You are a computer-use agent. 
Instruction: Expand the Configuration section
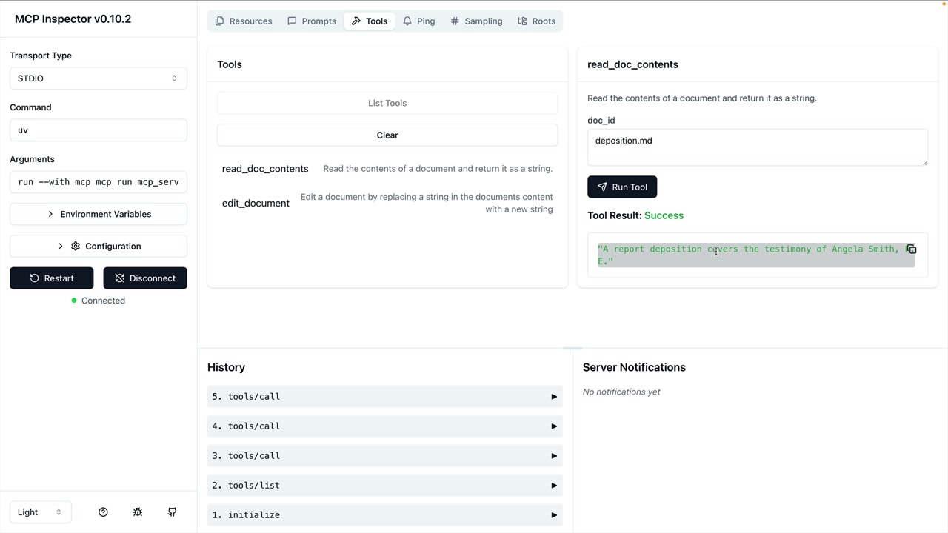click(x=98, y=247)
